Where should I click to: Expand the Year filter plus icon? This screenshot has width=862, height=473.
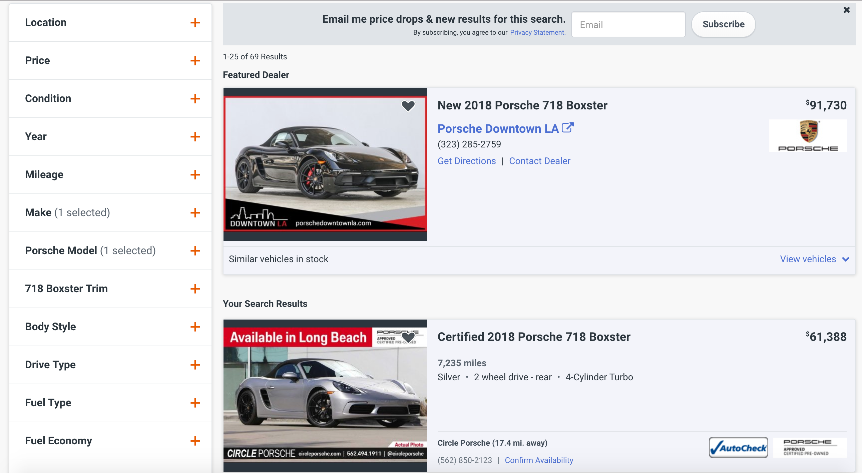click(x=195, y=136)
